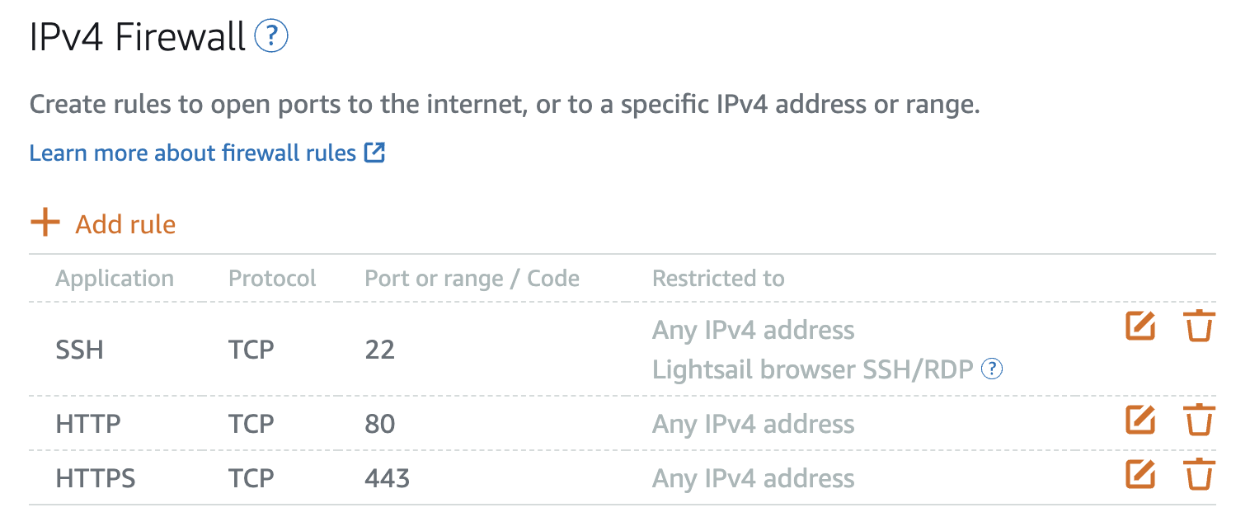Click the Application column header
1250x531 pixels.
115,278
